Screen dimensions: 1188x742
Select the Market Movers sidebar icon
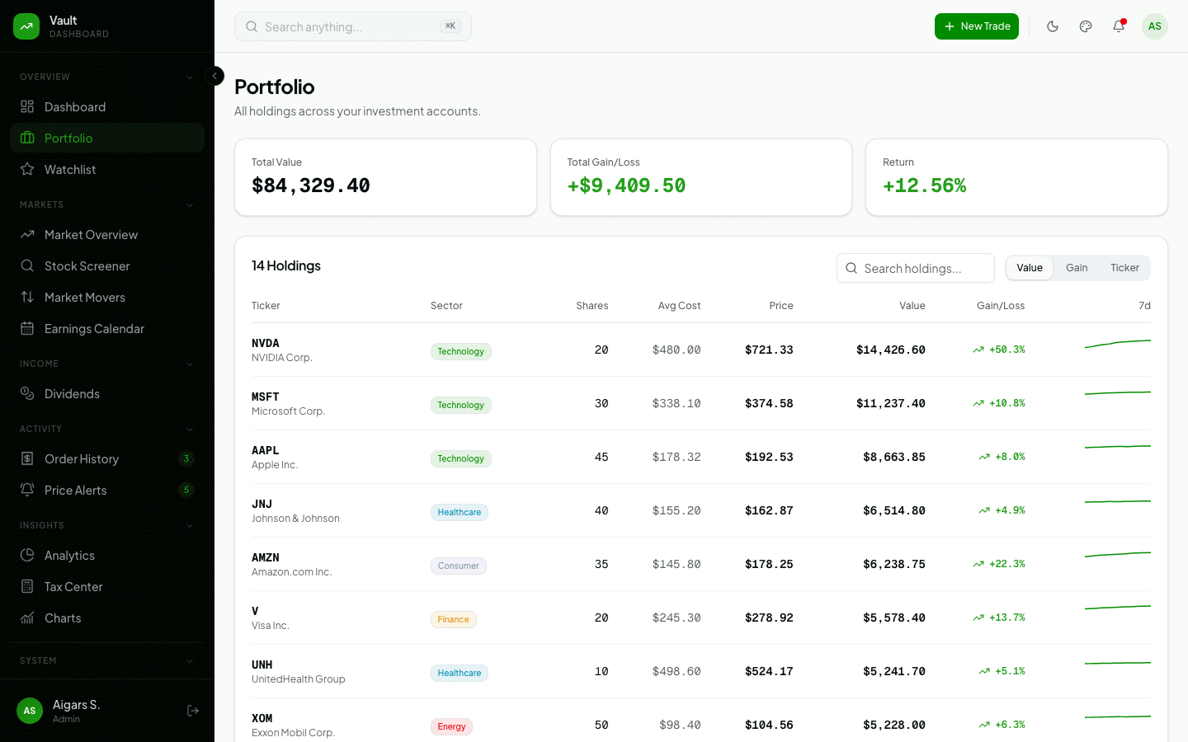tap(28, 297)
